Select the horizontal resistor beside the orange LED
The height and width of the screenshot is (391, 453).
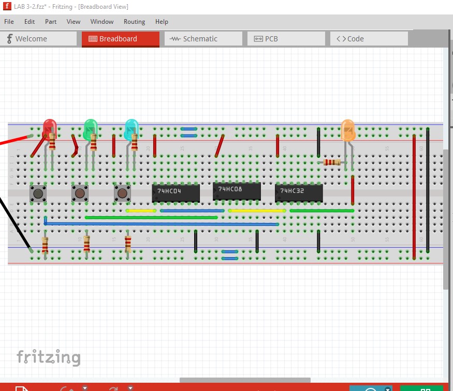(331, 162)
